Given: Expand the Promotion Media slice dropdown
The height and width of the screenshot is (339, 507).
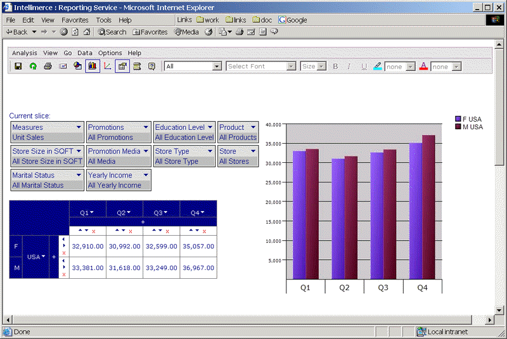Looking at the screenshot, I should 146,151.
